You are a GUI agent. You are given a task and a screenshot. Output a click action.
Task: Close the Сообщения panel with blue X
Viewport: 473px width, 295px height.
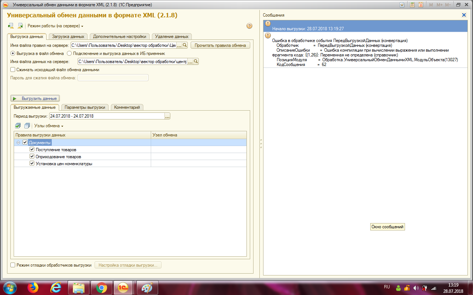[464, 15]
